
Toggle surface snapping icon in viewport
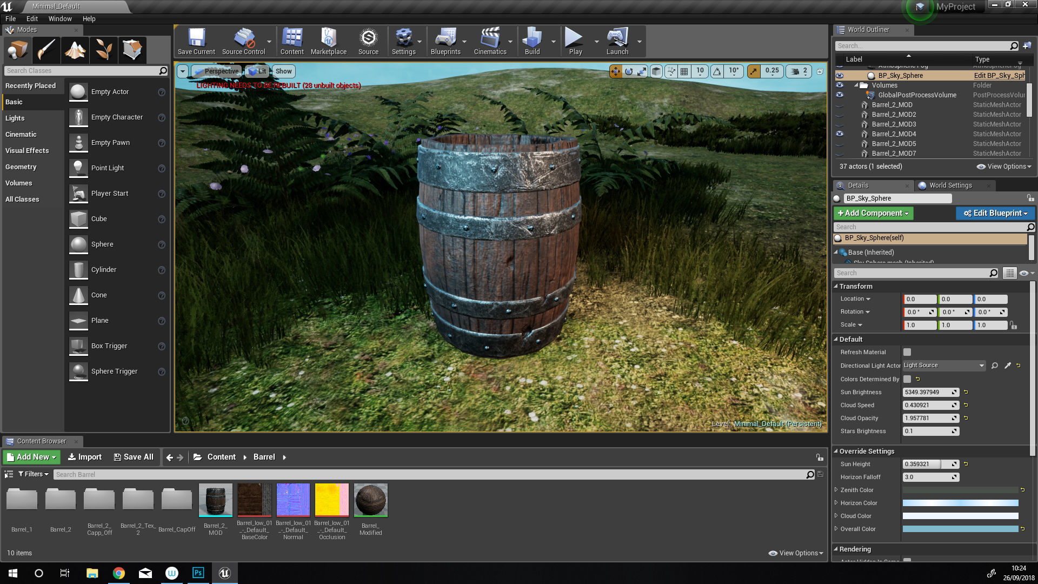pos(671,71)
